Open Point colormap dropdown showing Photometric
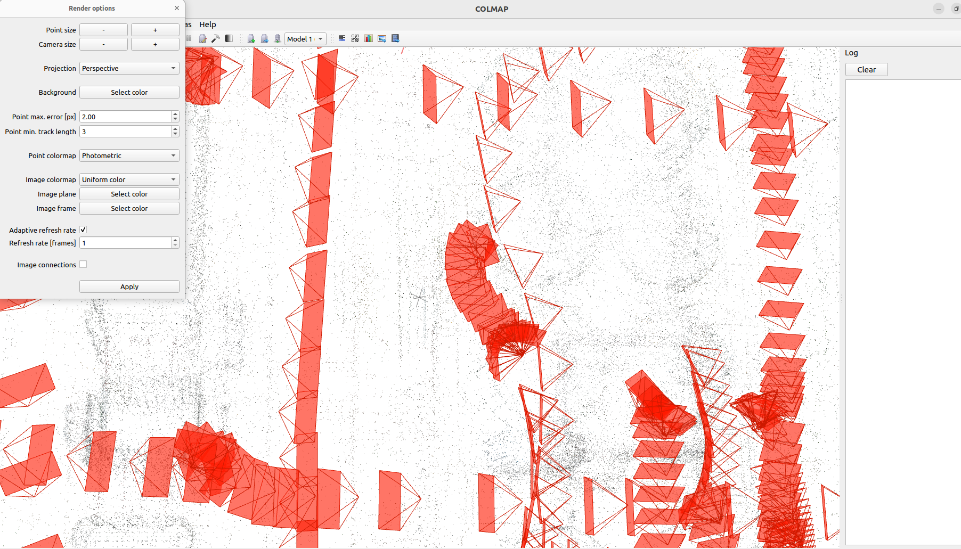Viewport: 961px width, 549px height. [x=129, y=155]
